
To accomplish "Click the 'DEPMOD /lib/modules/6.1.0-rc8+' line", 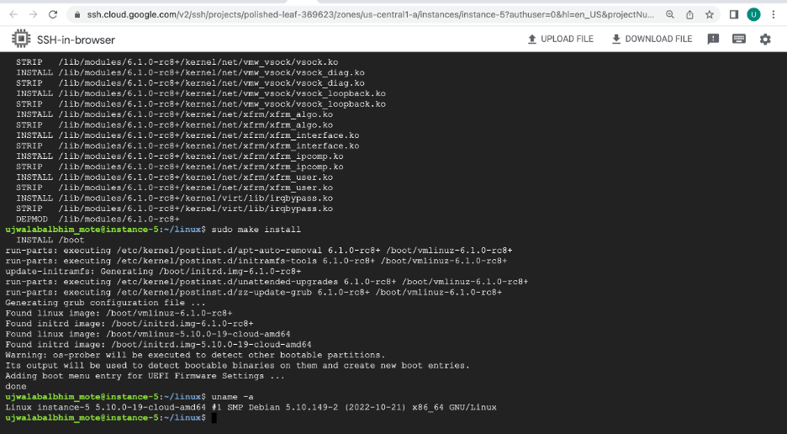I will point(98,219).
